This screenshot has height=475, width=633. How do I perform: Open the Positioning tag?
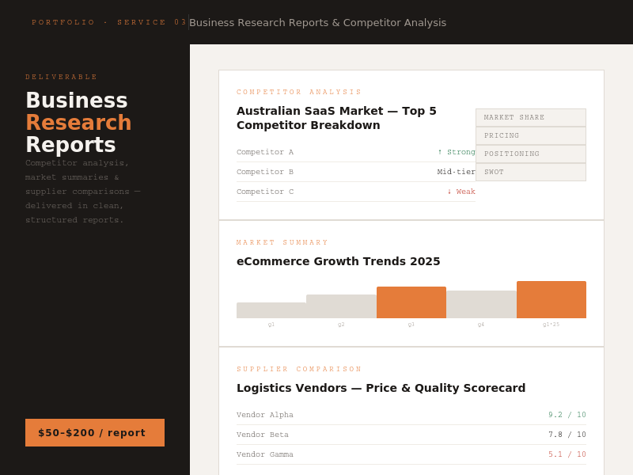[x=531, y=154]
